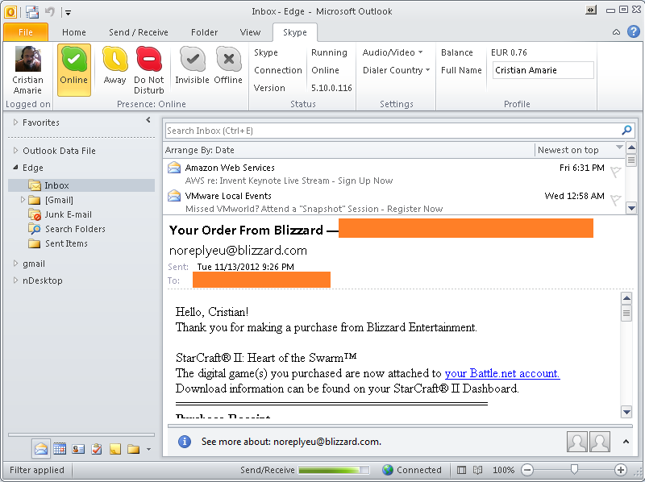Switch to Calendar view icon
The width and height of the screenshot is (645, 482).
tap(60, 449)
